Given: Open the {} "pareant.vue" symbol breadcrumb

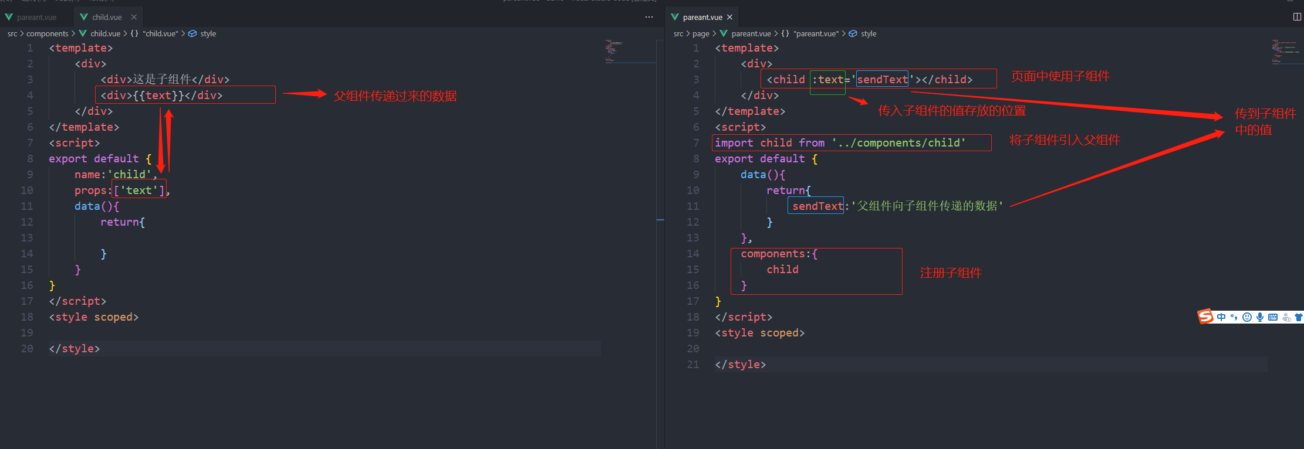Looking at the screenshot, I should point(810,33).
